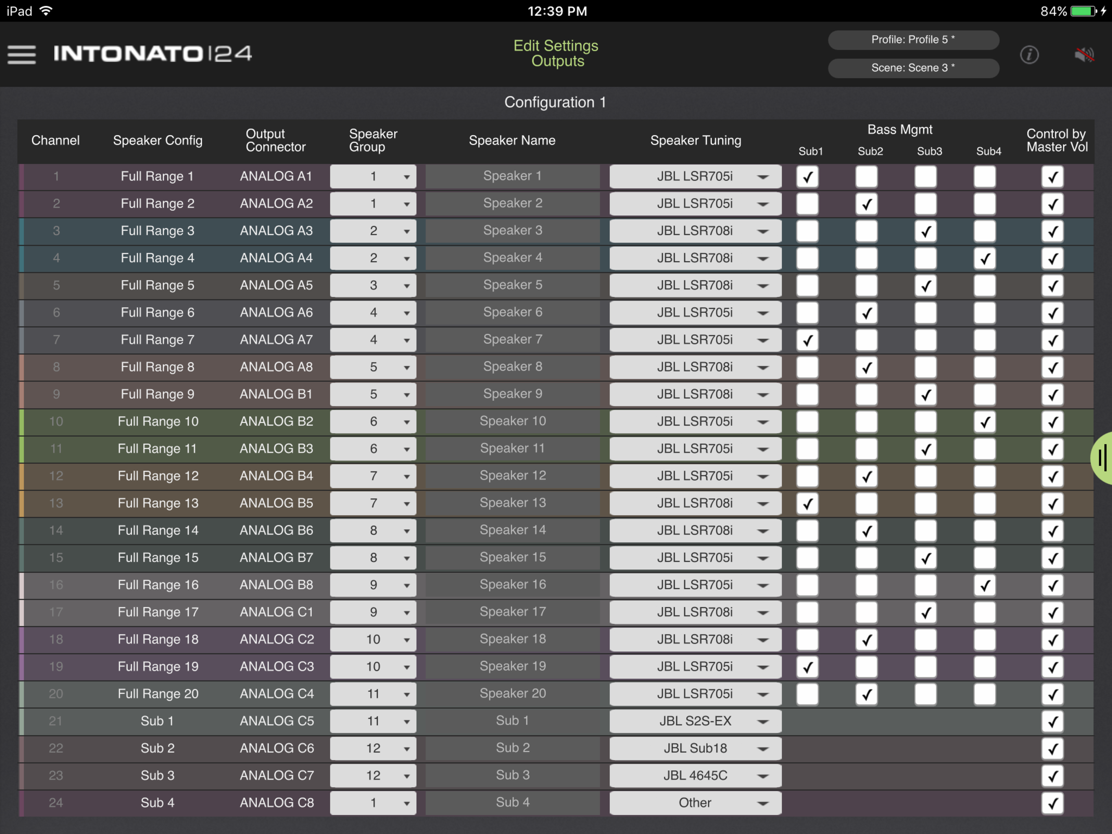1112x834 pixels.
Task: Open the hamburger main menu
Action: tap(22, 54)
